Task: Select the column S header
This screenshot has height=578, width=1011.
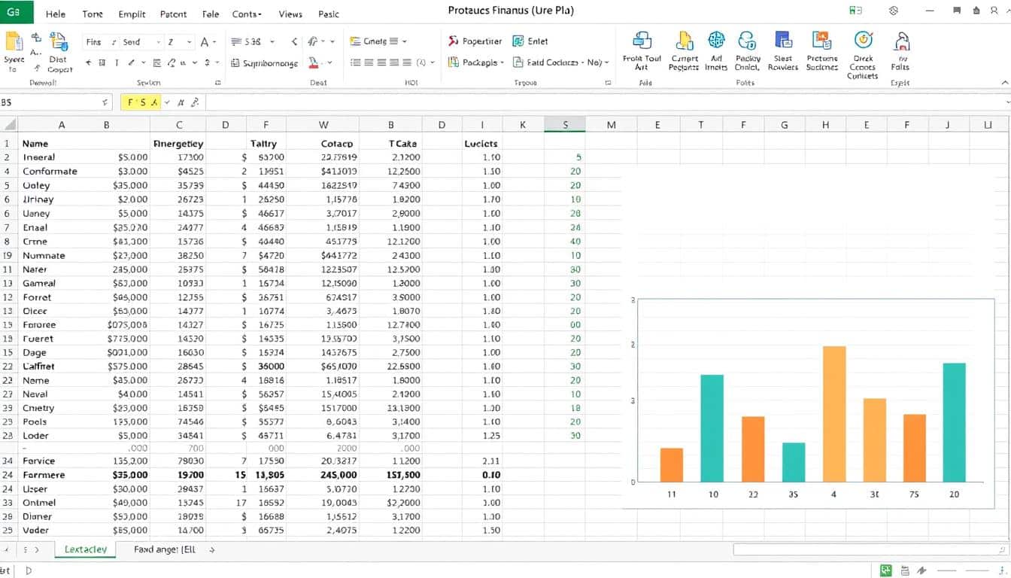Action: tap(565, 125)
